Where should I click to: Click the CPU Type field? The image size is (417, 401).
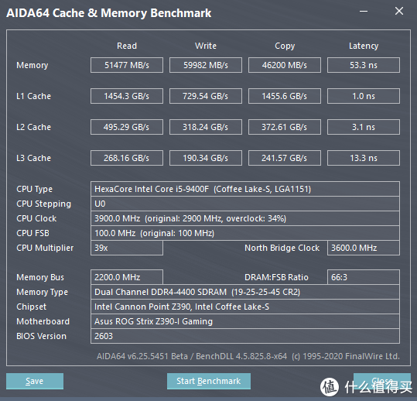point(245,189)
